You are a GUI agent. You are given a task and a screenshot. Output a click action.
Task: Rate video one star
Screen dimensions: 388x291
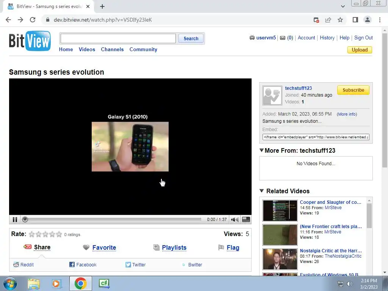point(32,234)
